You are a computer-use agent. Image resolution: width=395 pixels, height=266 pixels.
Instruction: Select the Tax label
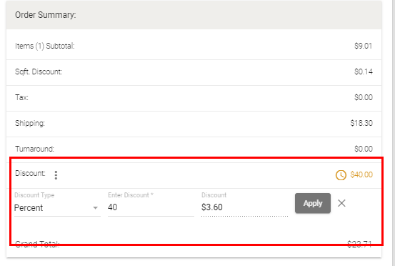point(21,97)
